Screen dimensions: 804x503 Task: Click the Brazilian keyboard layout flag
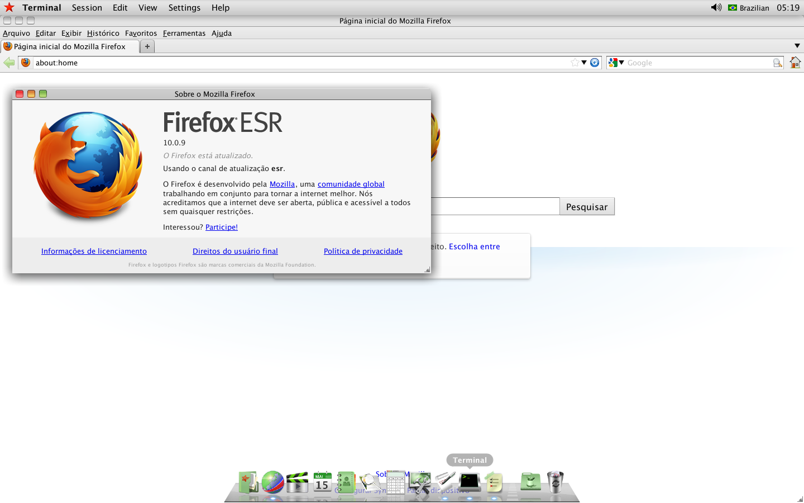click(733, 8)
